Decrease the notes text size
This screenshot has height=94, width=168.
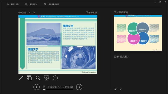point(120,89)
